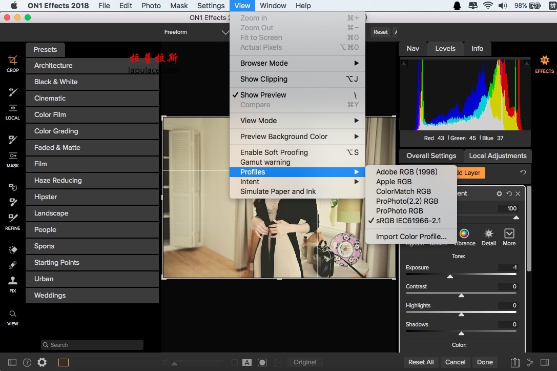Image resolution: width=557 pixels, height=371 pixels.
Task: Open the Settings menu
Action: pyautogui.click(x=211, y=6)
